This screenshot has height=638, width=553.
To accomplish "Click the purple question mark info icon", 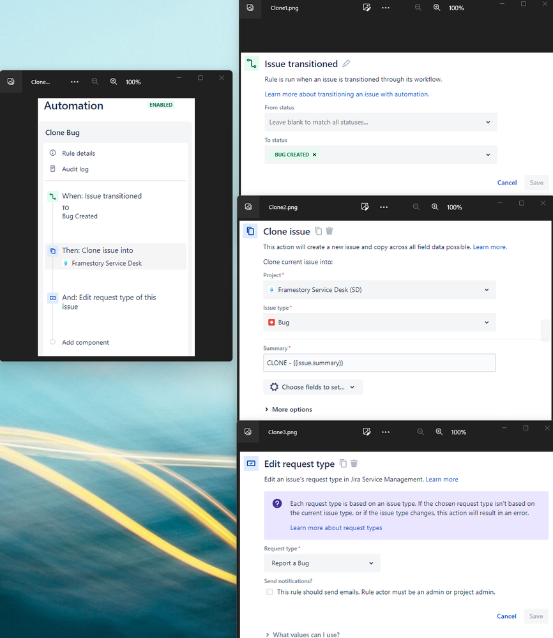I will [x=277, y=503].
